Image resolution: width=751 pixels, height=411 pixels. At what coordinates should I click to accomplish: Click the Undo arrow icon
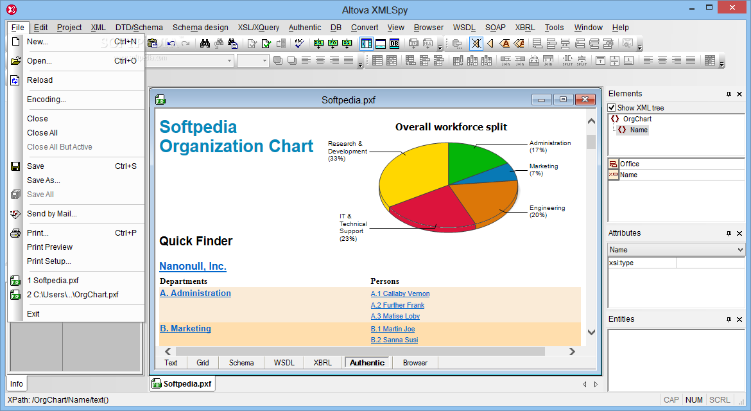point(171,44)
